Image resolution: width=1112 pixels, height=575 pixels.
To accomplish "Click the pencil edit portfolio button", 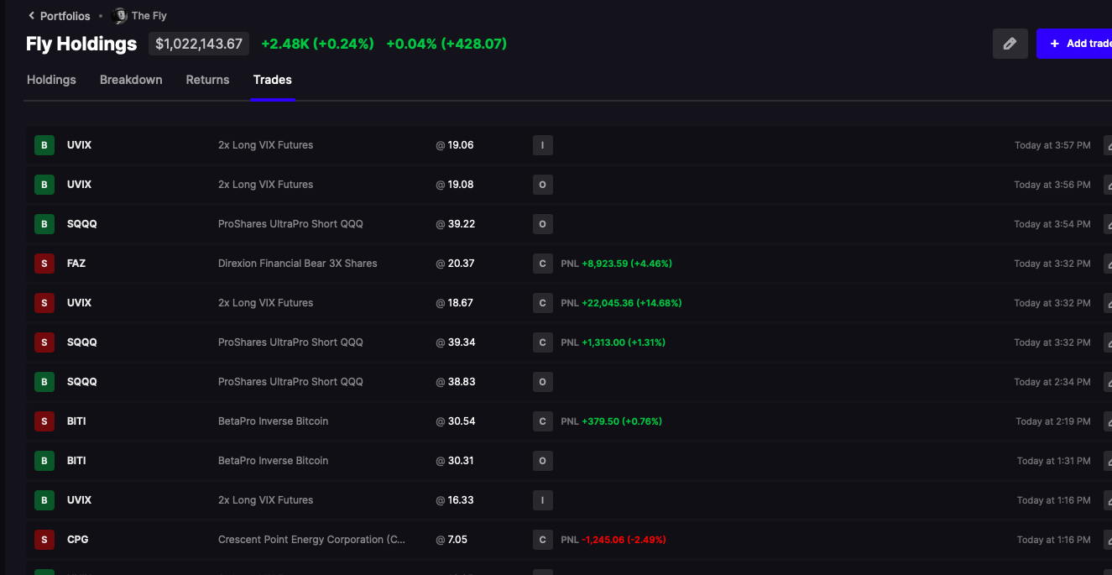I will 1010,44.
